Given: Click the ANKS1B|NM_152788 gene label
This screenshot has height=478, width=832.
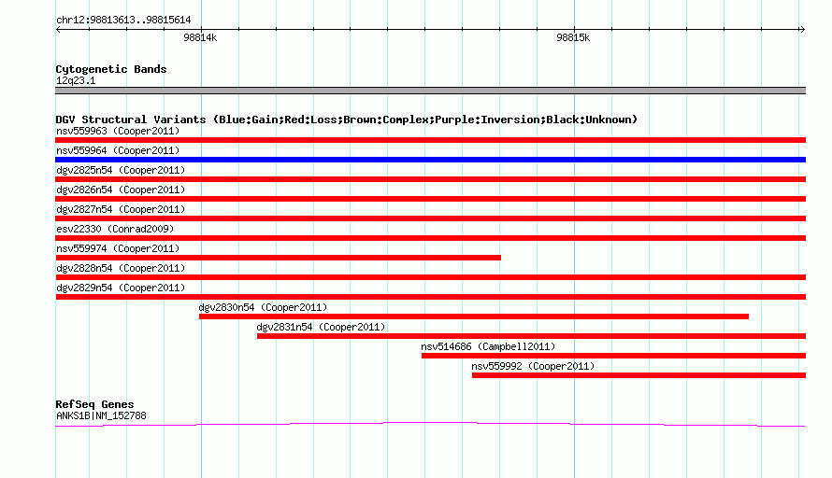Looking at the screenshot, I should click(101, 416).
